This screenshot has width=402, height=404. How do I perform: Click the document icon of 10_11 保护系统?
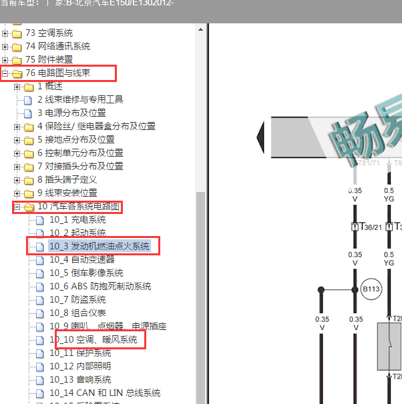(40, 353)
